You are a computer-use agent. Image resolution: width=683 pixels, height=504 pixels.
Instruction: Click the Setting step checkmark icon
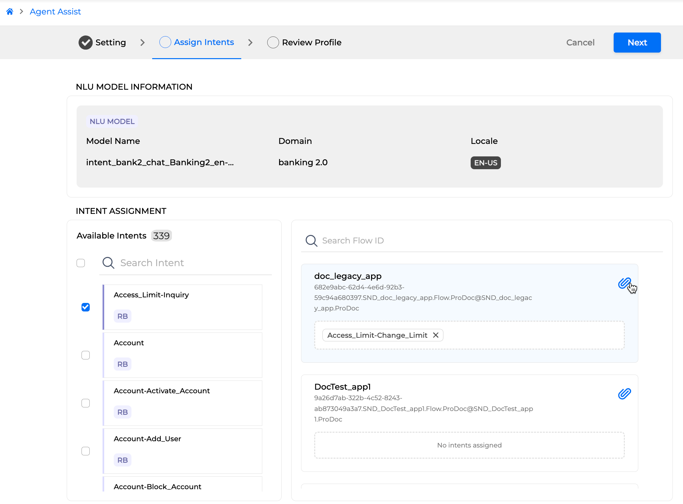[85, 42]
